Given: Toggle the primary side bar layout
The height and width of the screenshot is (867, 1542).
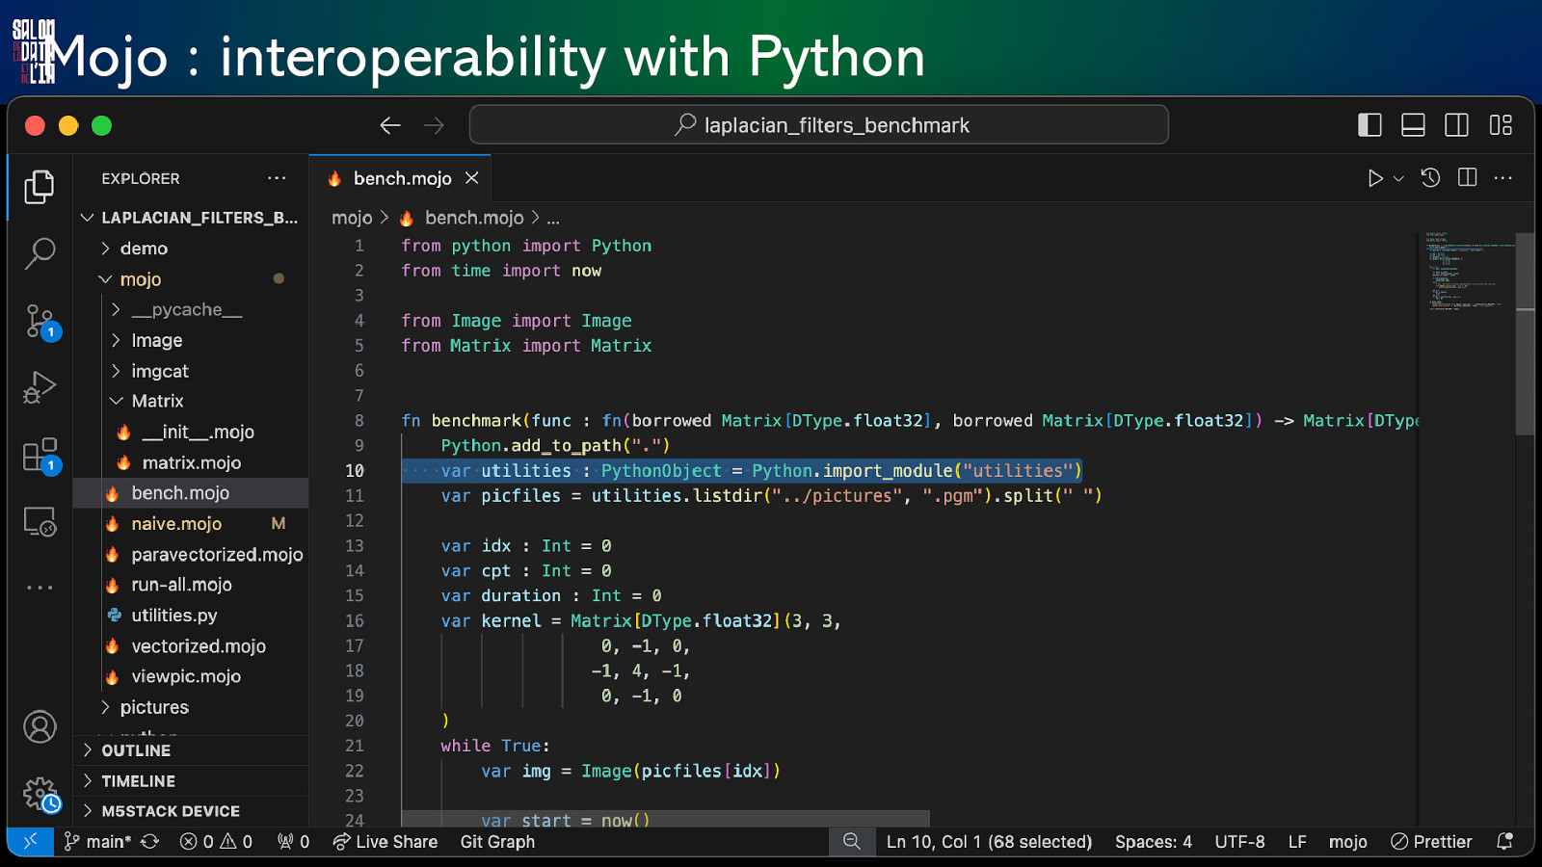Looking at the screenshot, I should (x=1369, y=125).
